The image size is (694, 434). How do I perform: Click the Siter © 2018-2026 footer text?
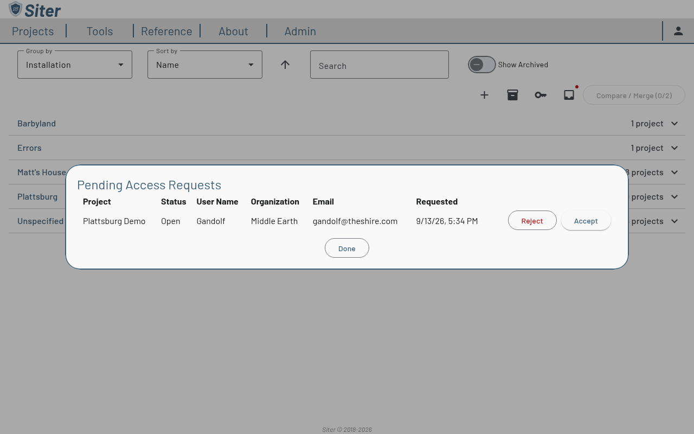(347, 430)
